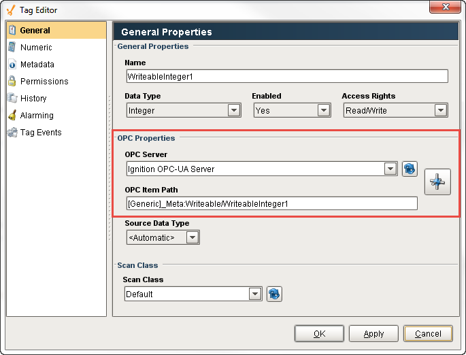Image resolution: width=466 pixels, height=355 pixels.
Task: Open the Enabled Yes dropdown arrow
Action: 324,110
